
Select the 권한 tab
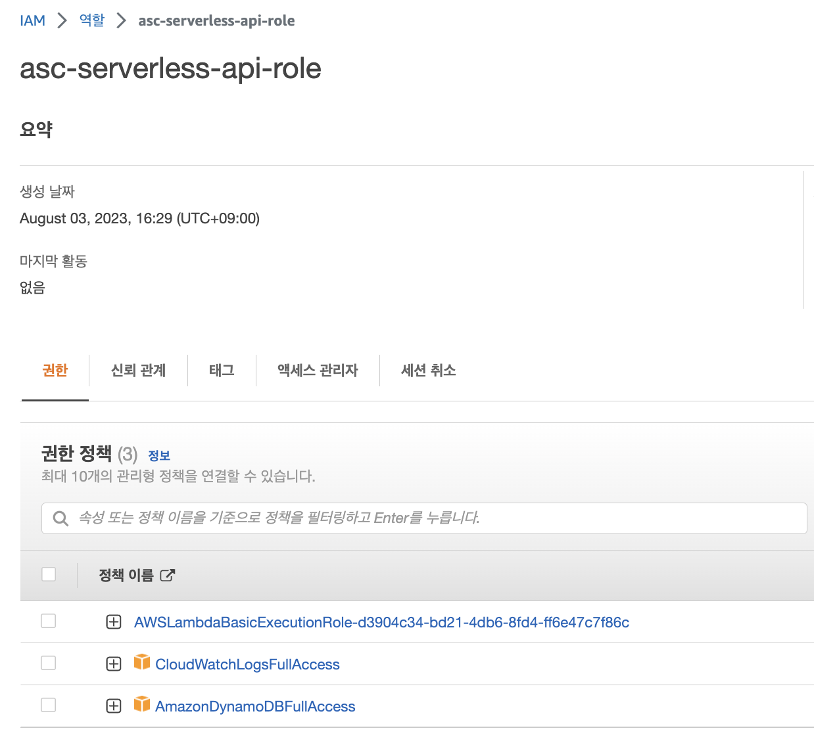55,371
